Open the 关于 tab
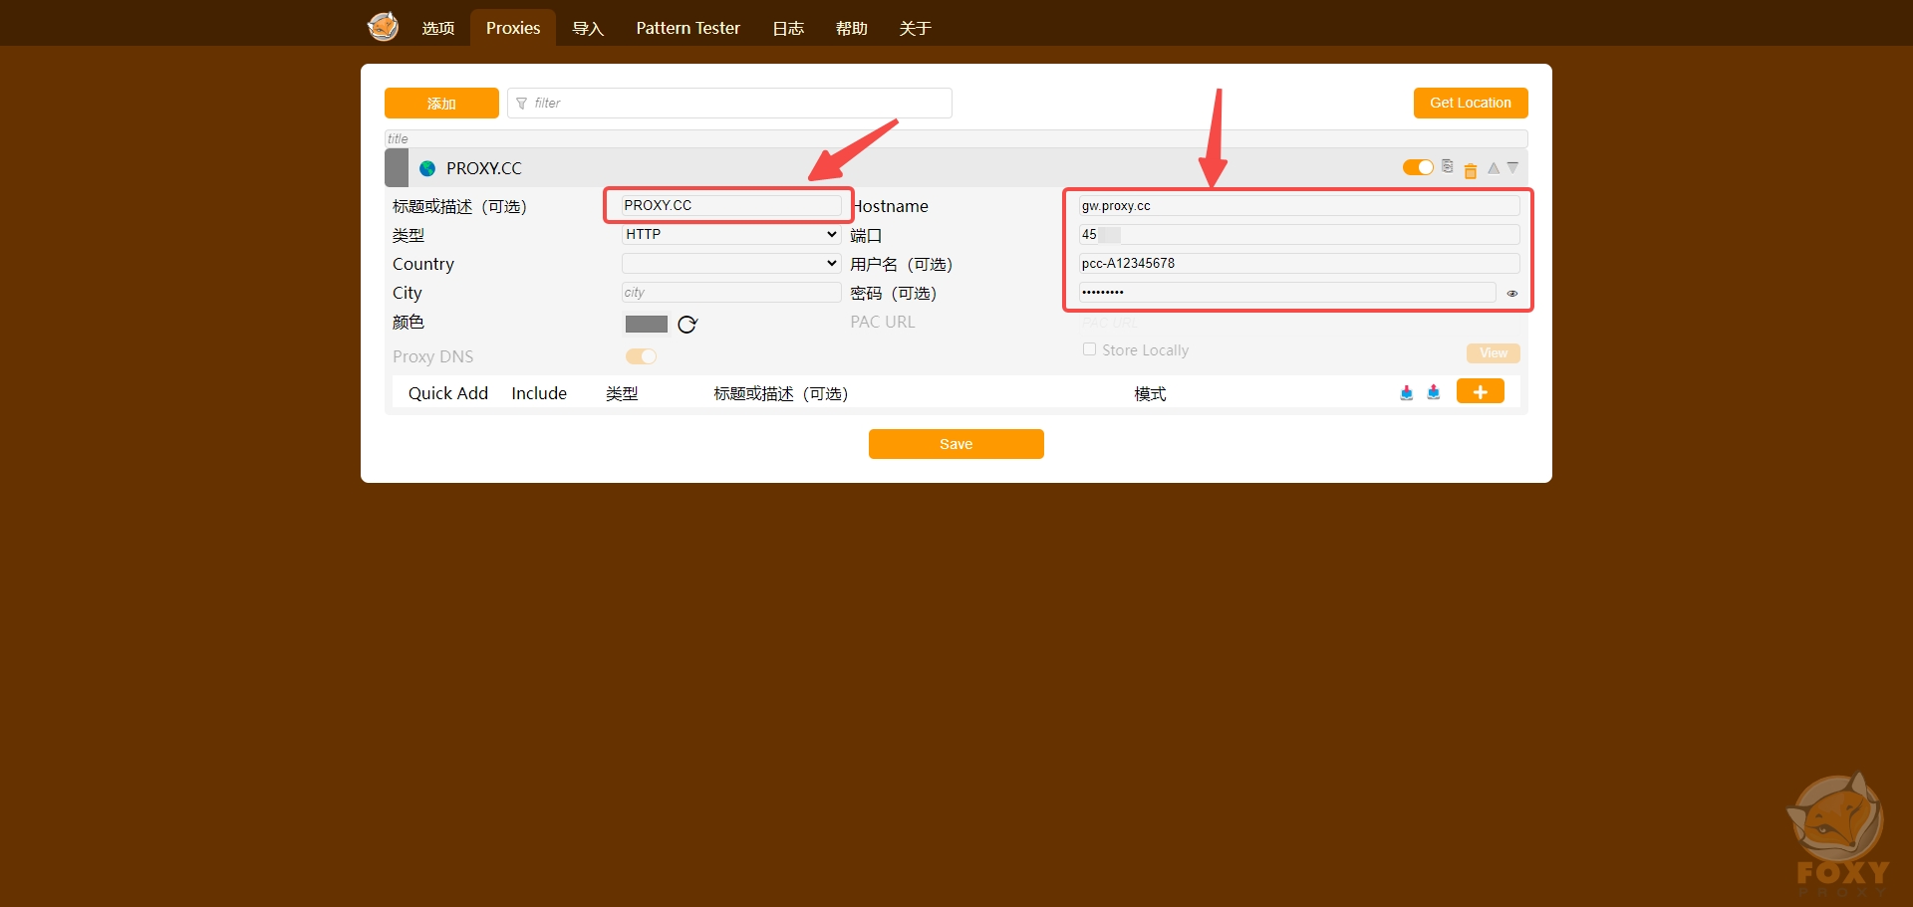Screen dimensions: 1913x907 (x=915, y=28)
